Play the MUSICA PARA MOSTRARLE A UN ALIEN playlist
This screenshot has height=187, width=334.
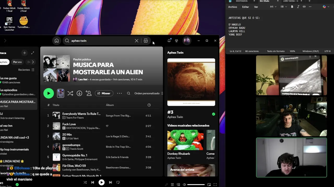(49, 93)
